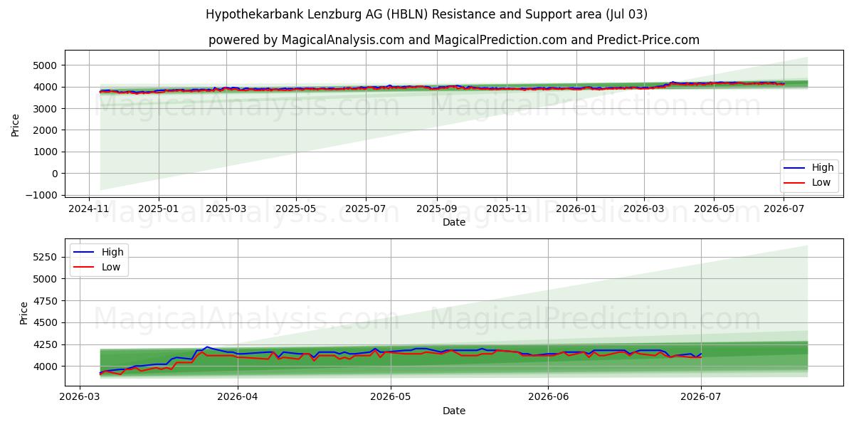
Task: Click the '2025-11' date tick label
Action: [506, 209]
